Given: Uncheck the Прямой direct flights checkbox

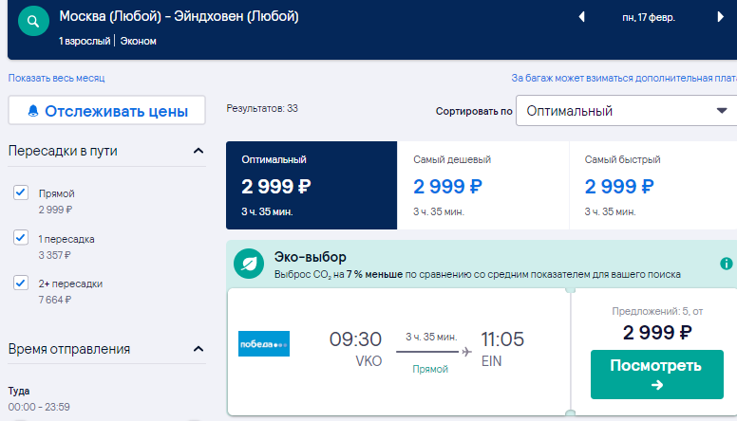Looking at the screenshot, I should [x=21, y=192].
